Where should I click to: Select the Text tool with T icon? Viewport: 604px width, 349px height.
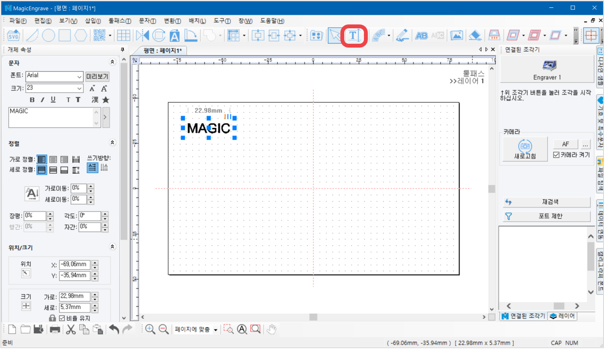click(x=353, y=36)
